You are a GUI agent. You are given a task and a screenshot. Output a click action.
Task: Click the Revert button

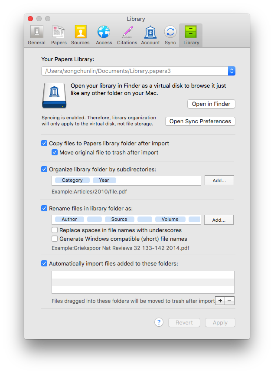point(184,322)
